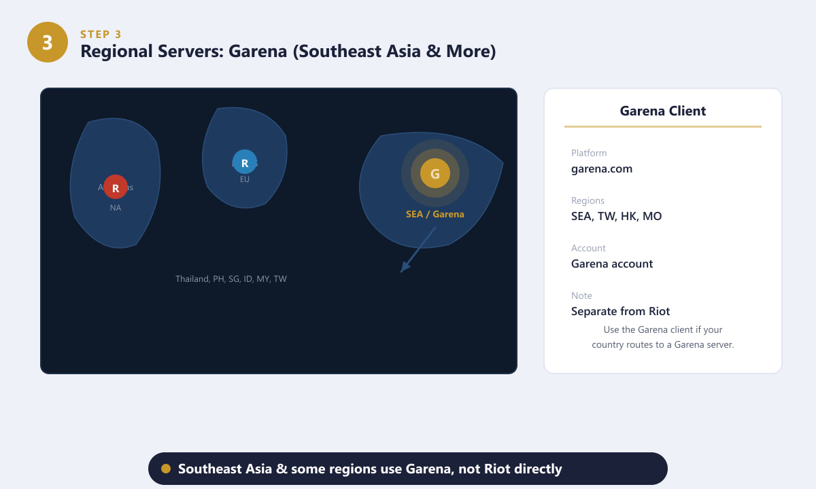Click the gold dot in the caption bar
The image size is (816, 489).
[165, 469]
